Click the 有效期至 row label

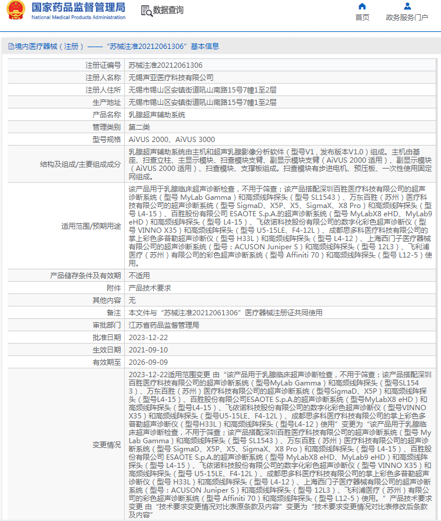(x=107, y=362)
